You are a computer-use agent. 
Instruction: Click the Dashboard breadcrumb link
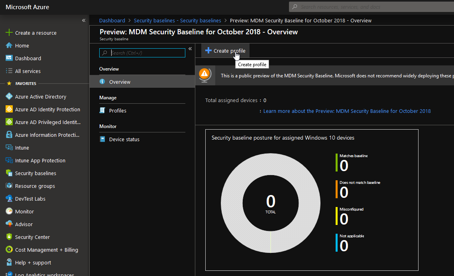tap(112, 20)
